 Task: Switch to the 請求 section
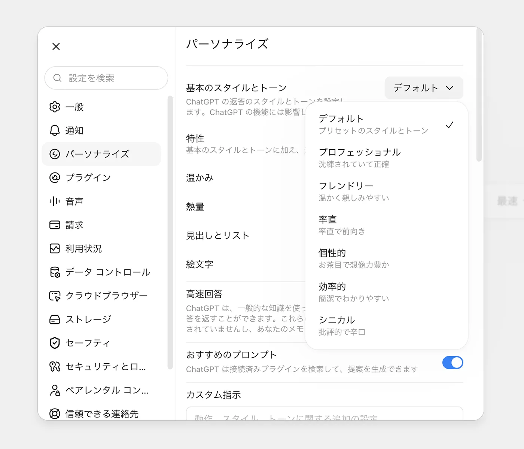click(x=101, y=224)
